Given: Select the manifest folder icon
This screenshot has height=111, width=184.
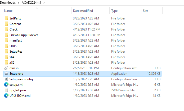Looking at the screenshot, I should [6, 40].
